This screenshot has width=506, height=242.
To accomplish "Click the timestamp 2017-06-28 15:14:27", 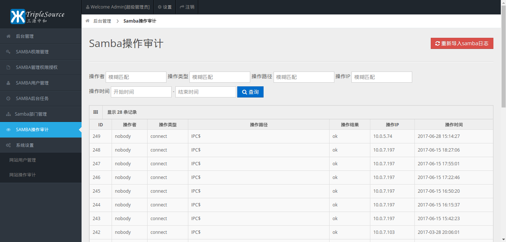I will coord(439,136).
